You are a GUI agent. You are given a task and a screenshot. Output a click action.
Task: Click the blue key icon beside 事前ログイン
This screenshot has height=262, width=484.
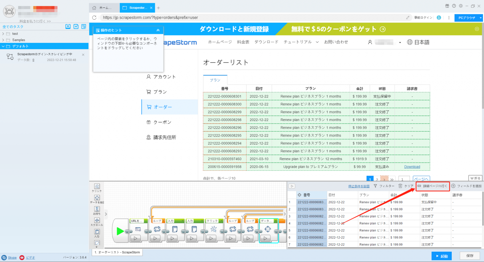(439, 17)
